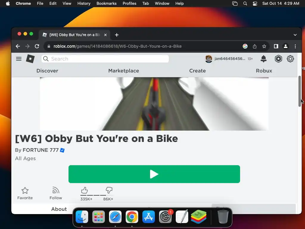
Task: Open BlueStacks from the Dock
Action: point(199,217)
